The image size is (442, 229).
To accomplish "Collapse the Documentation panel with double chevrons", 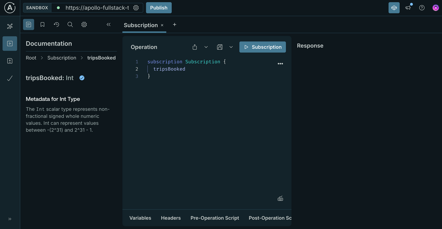I will coord(108,24).
